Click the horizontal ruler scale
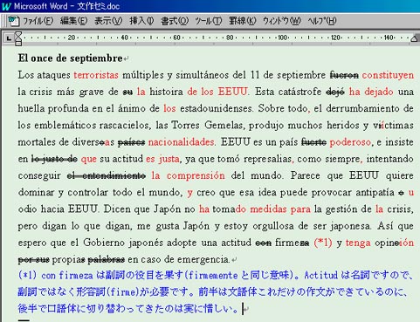 pyautogui.click(x=217, y=38)
